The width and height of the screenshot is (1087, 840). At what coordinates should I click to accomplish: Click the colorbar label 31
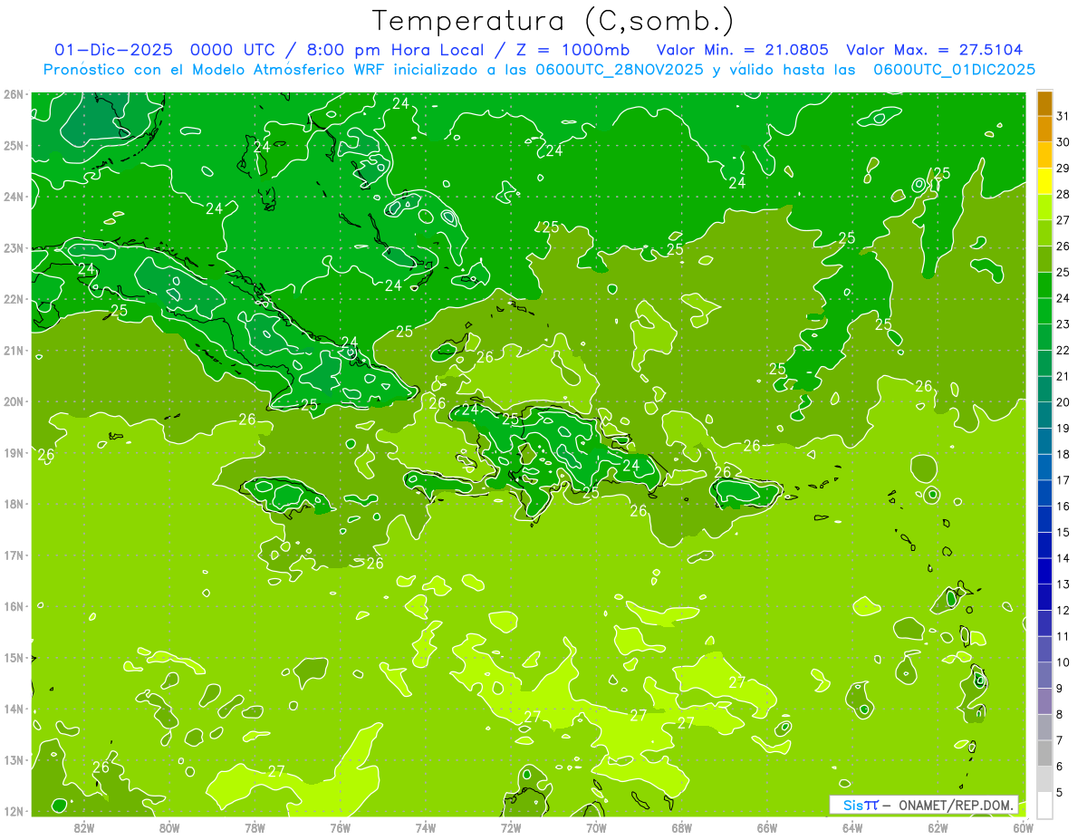coord(1063,117)
